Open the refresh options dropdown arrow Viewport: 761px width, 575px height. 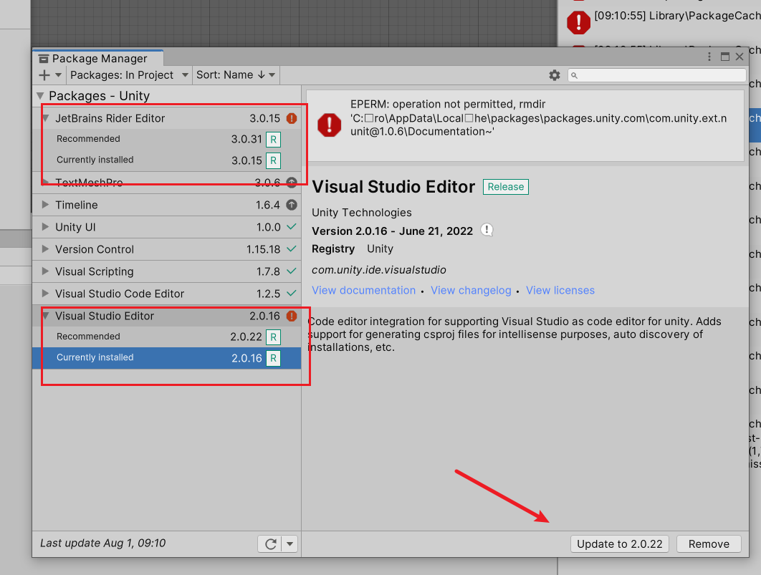pos(289,544)
